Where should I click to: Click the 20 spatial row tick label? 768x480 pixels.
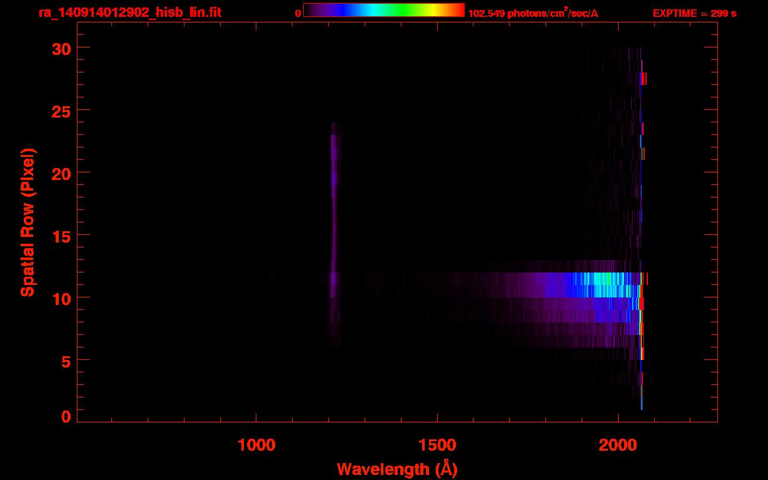pyautogui.click(x=61, y=173)
